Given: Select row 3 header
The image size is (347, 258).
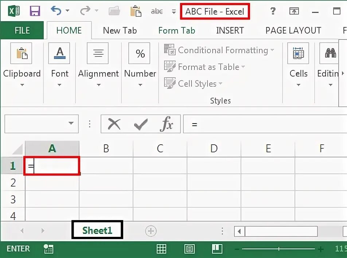Looking at the screenshot, I should tap(13, 199).
